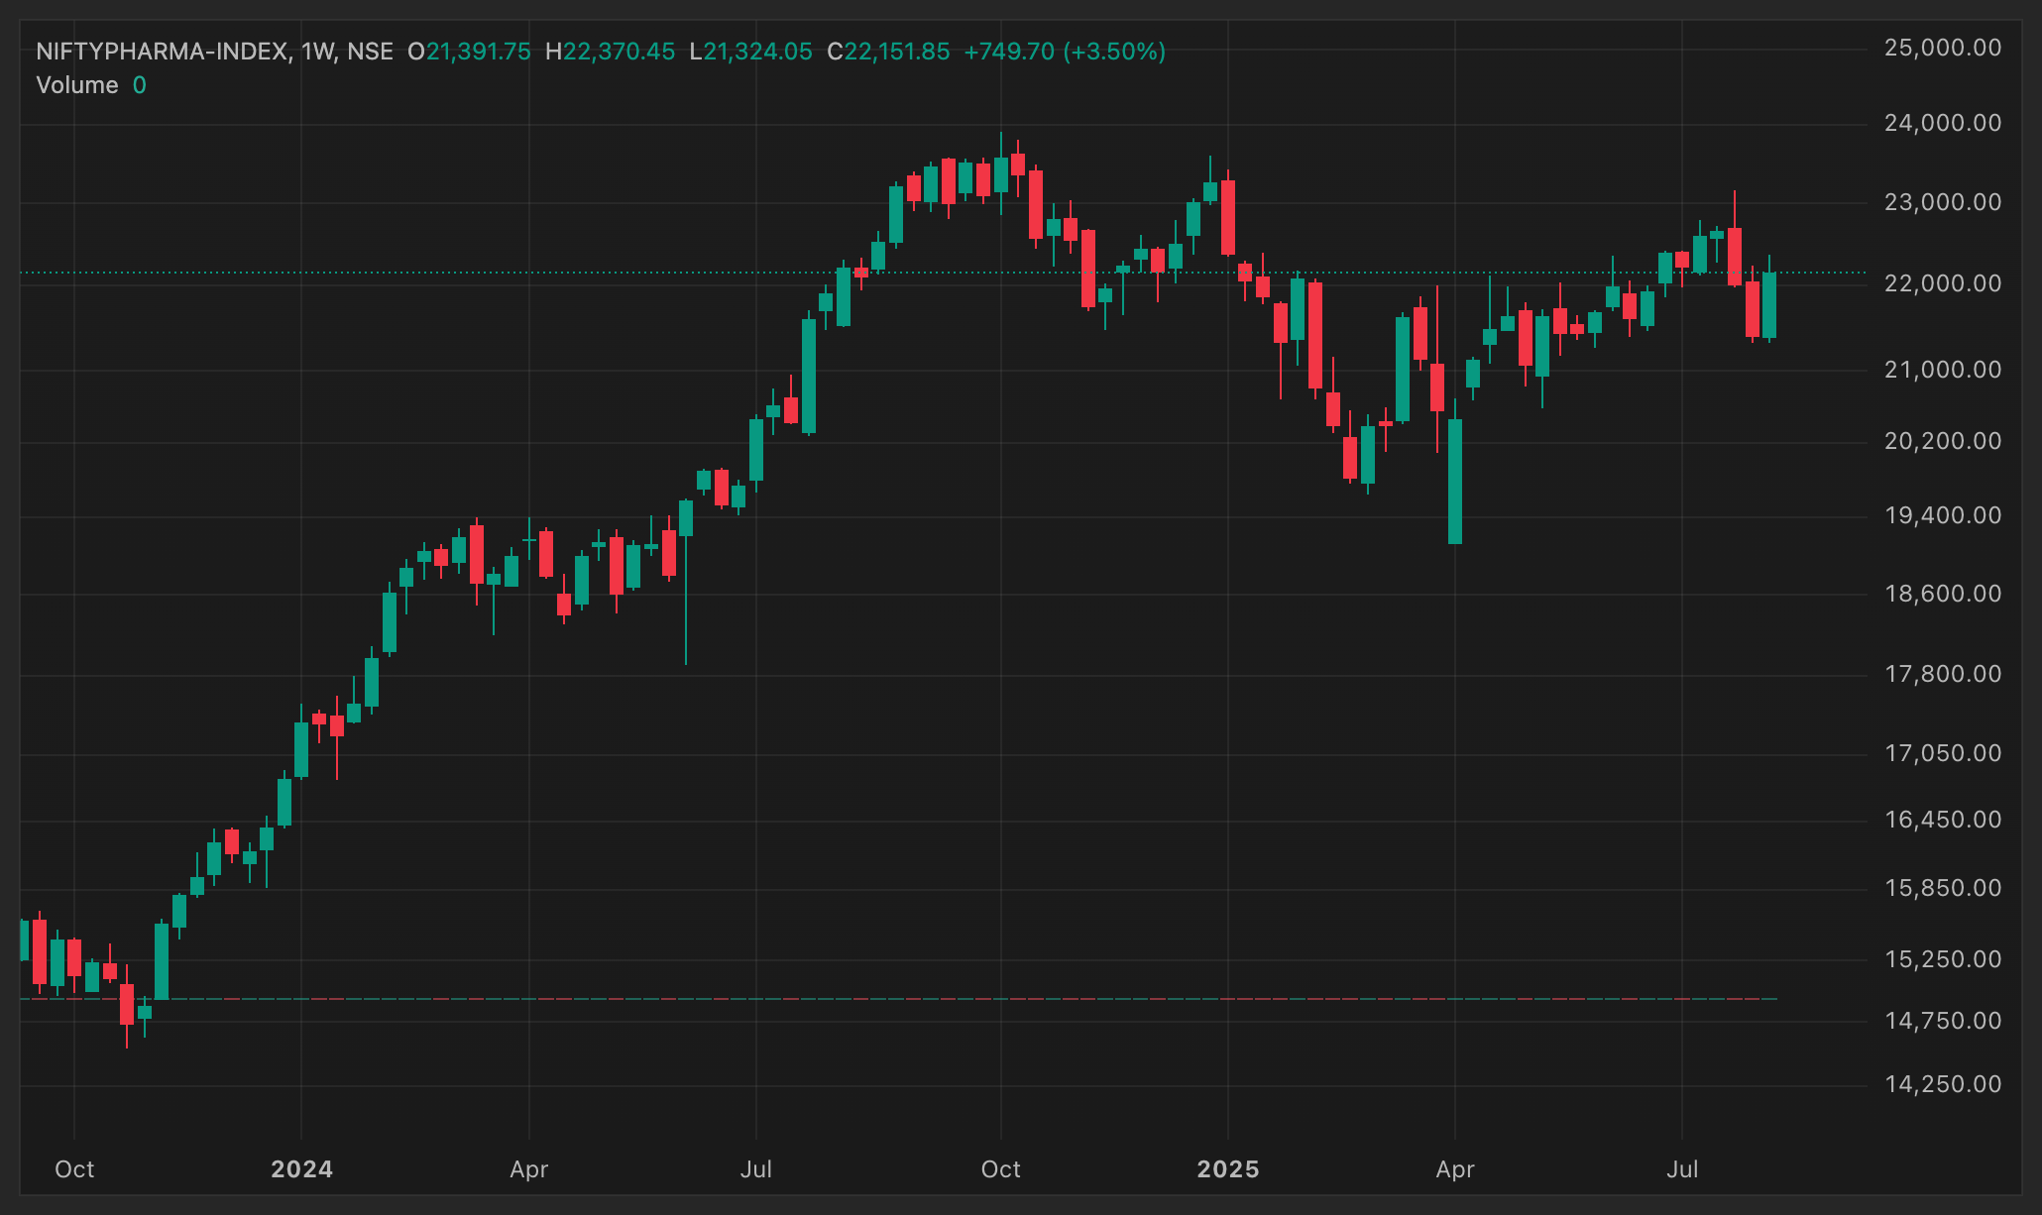Click the 1W interval label in legend
The height and width of the screenshot is (1215, 2042).
pos(319,52)
